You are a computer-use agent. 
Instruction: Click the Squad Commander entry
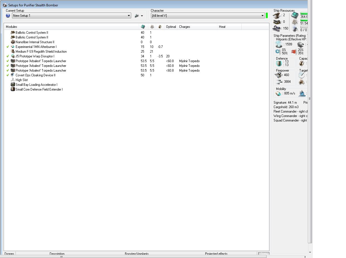(x=290, y=120)
